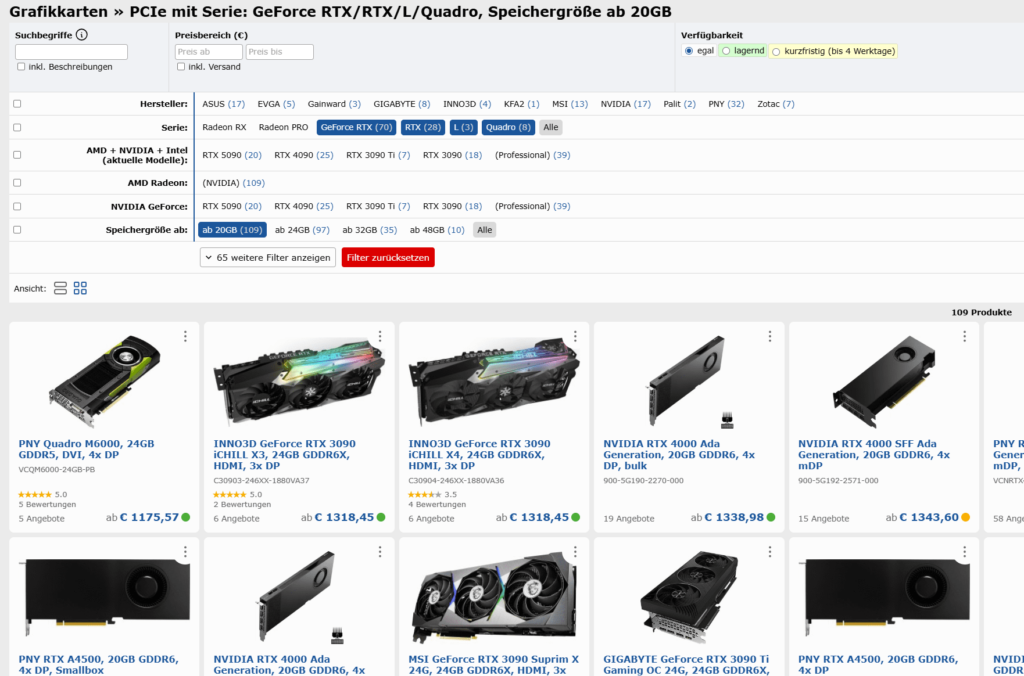The height and width of the screenshot is (676, 1024).
Task: Switch to grid view layout
Action: [x=80, y=288]
